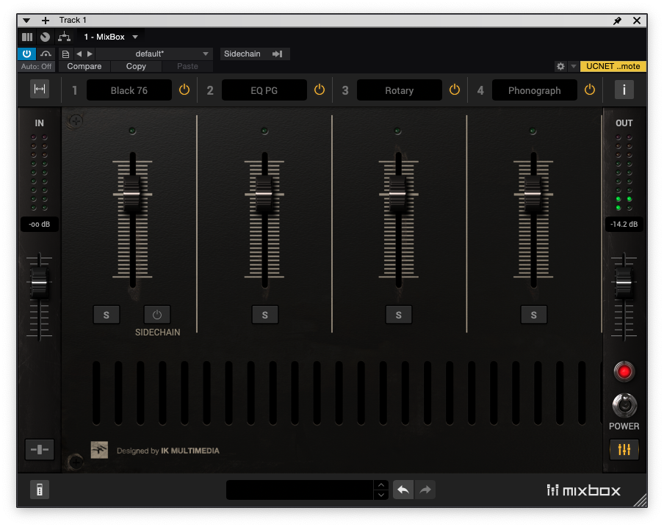Click the channel 1 fader handle
Viewport: 664px width, 527px height.
pos(131,194)
